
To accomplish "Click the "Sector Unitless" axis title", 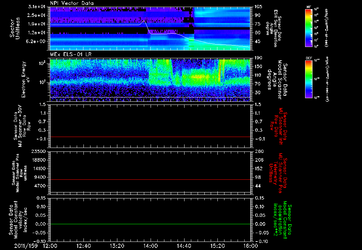I will tap(14, 28).
